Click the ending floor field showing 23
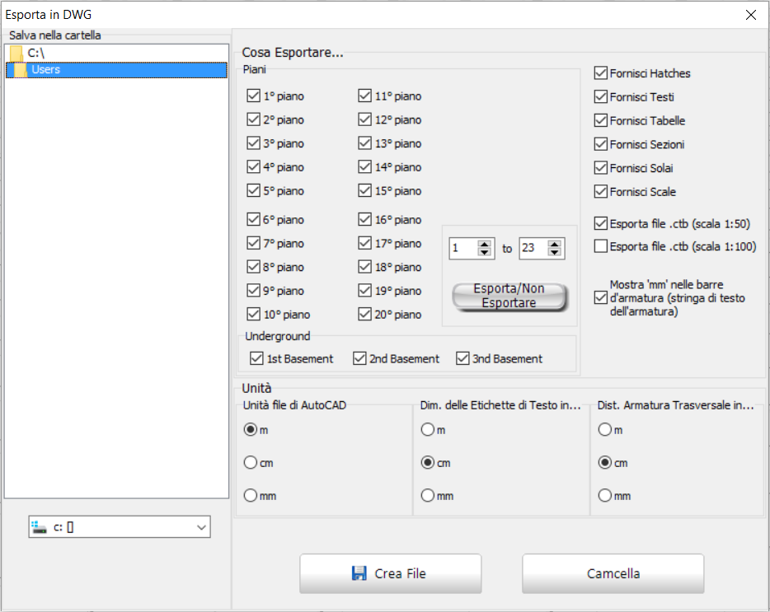Screen dimensions: 770x612 [533, 249]
